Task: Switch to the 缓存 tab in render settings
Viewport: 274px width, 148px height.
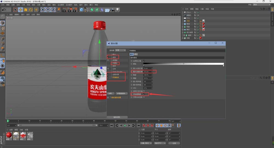Action: coord(136,54)
